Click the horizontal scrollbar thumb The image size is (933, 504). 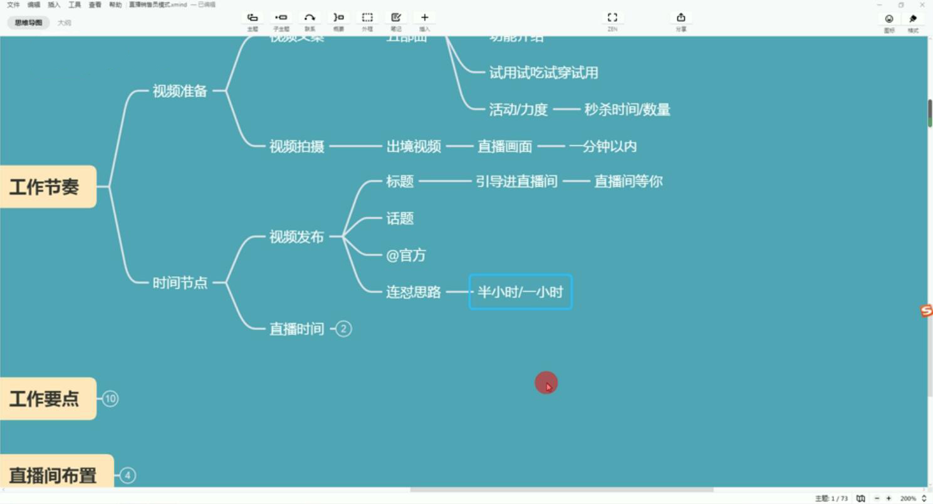point(561,490)
